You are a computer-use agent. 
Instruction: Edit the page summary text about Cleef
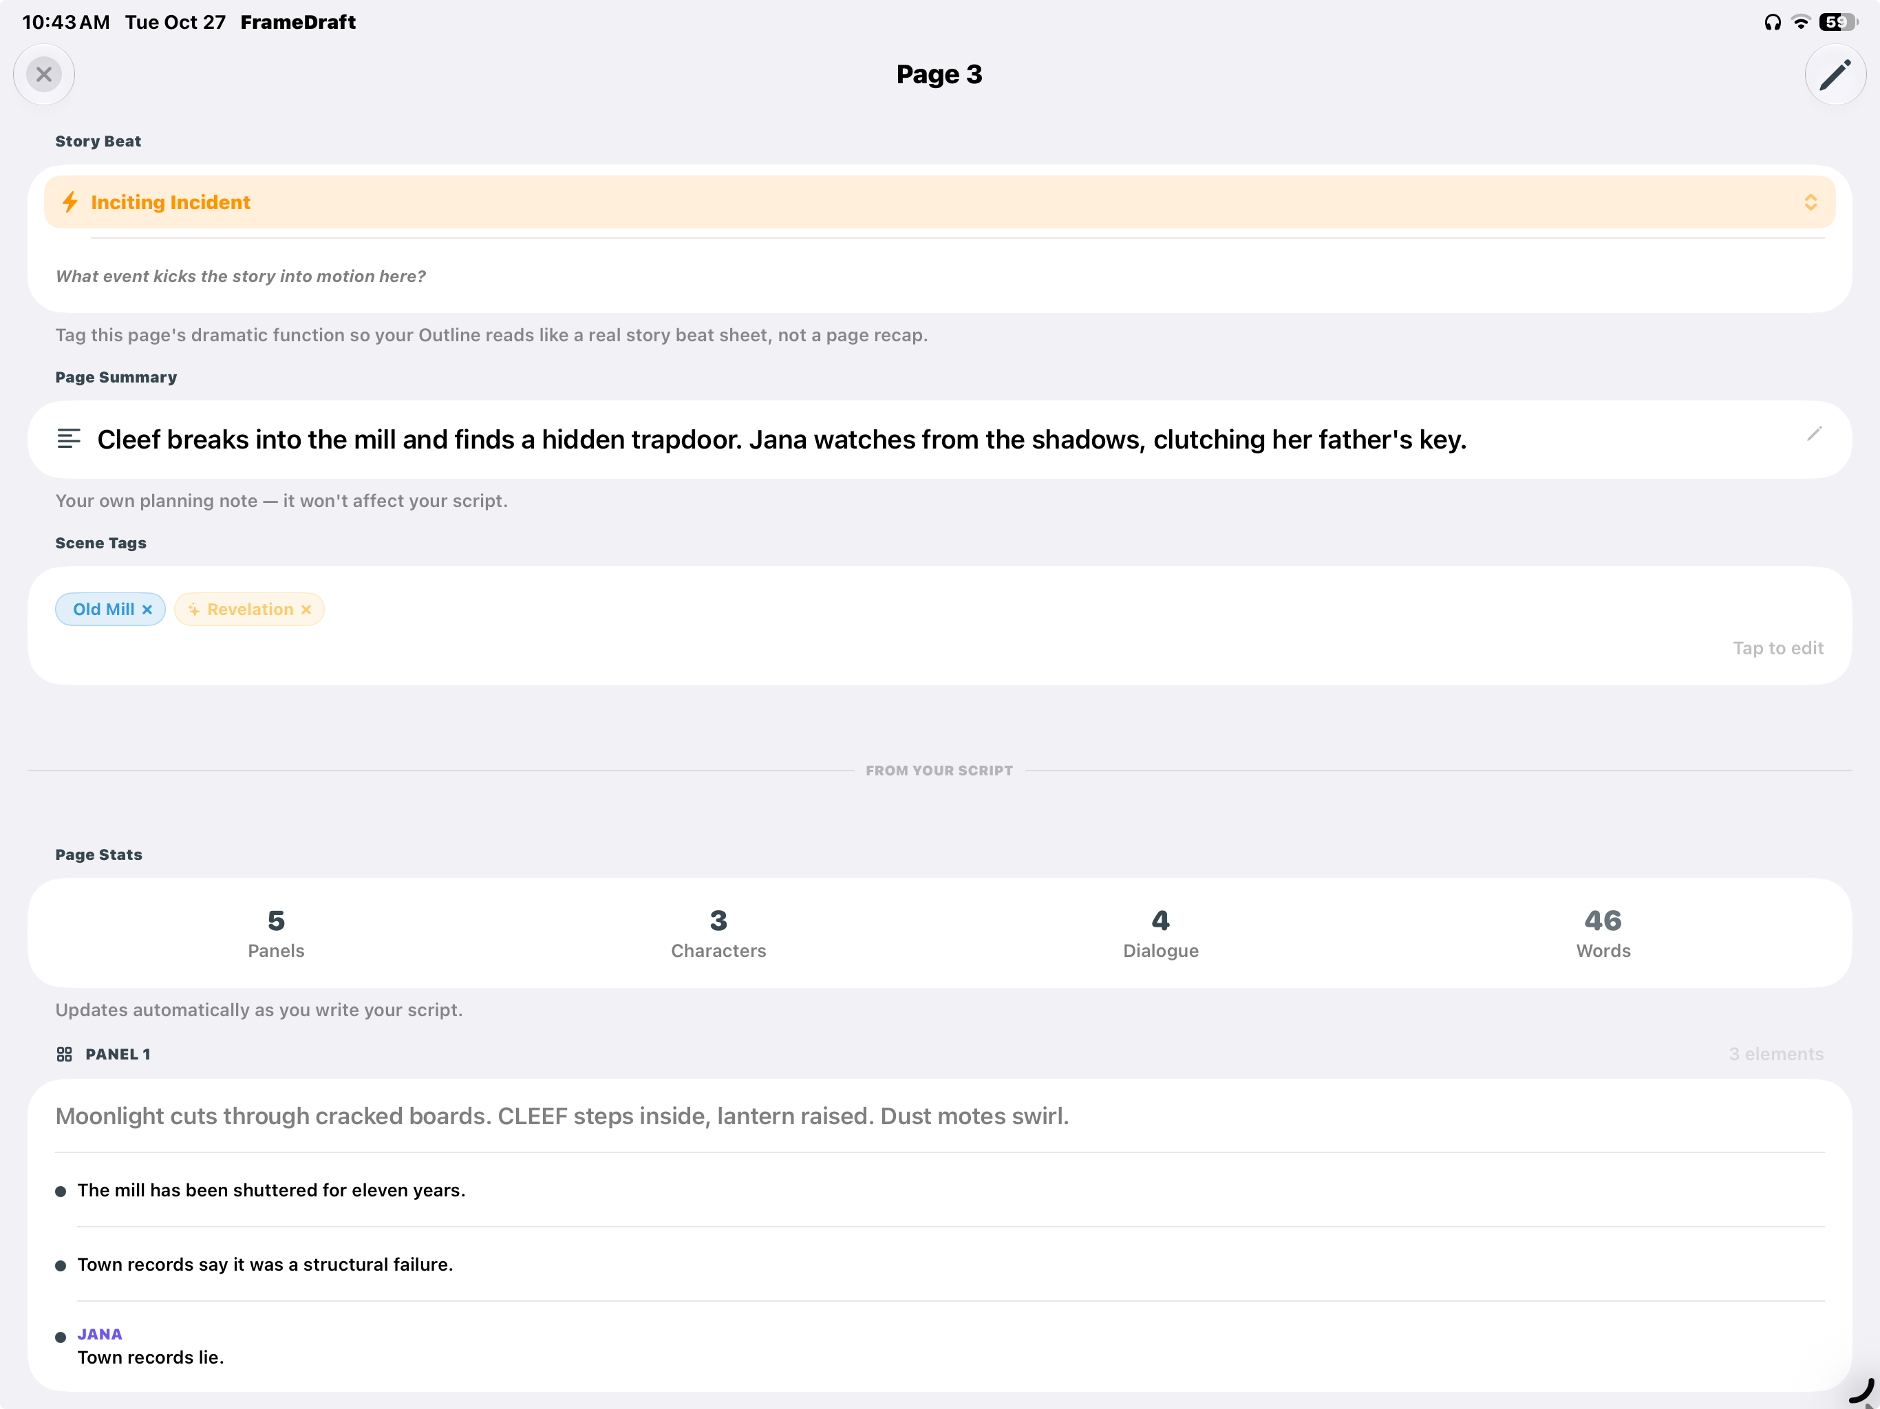[x=782, y=440]
